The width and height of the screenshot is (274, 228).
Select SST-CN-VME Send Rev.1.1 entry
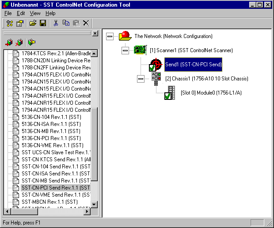pyautogui.click(x=56, y=194)
